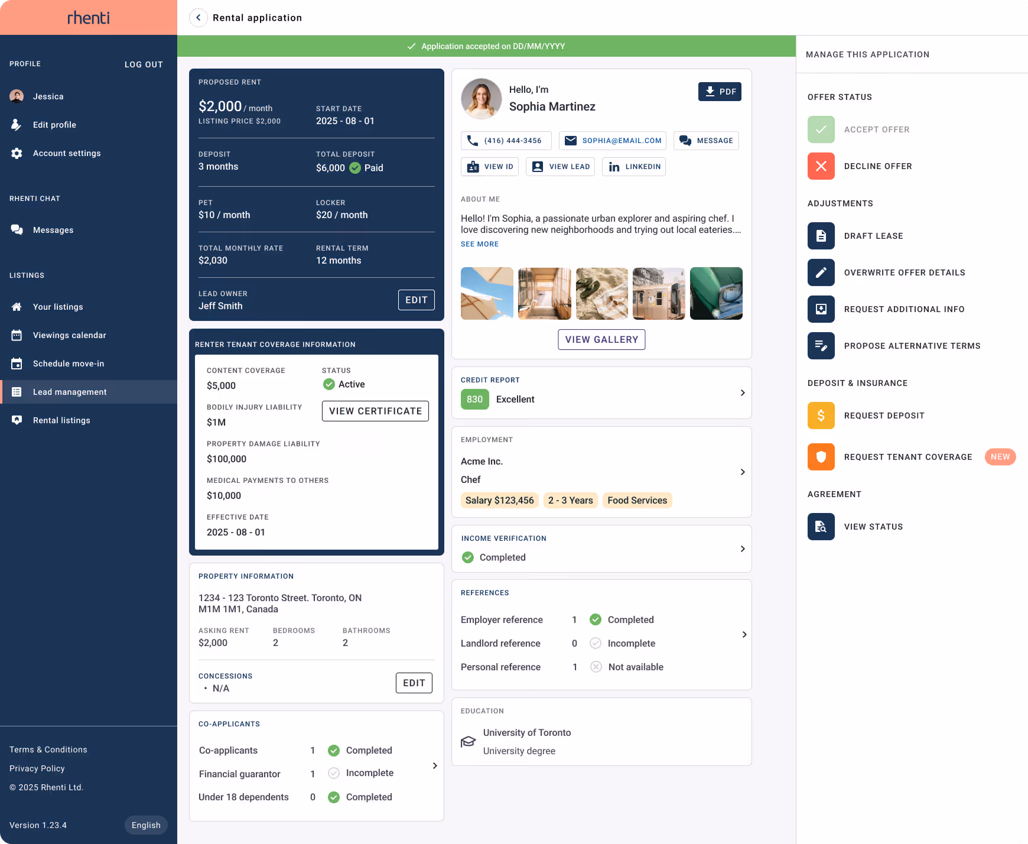Go back using the arrow beside Rental application
This screenshot has width=1028, height=844.
[199, 18]
